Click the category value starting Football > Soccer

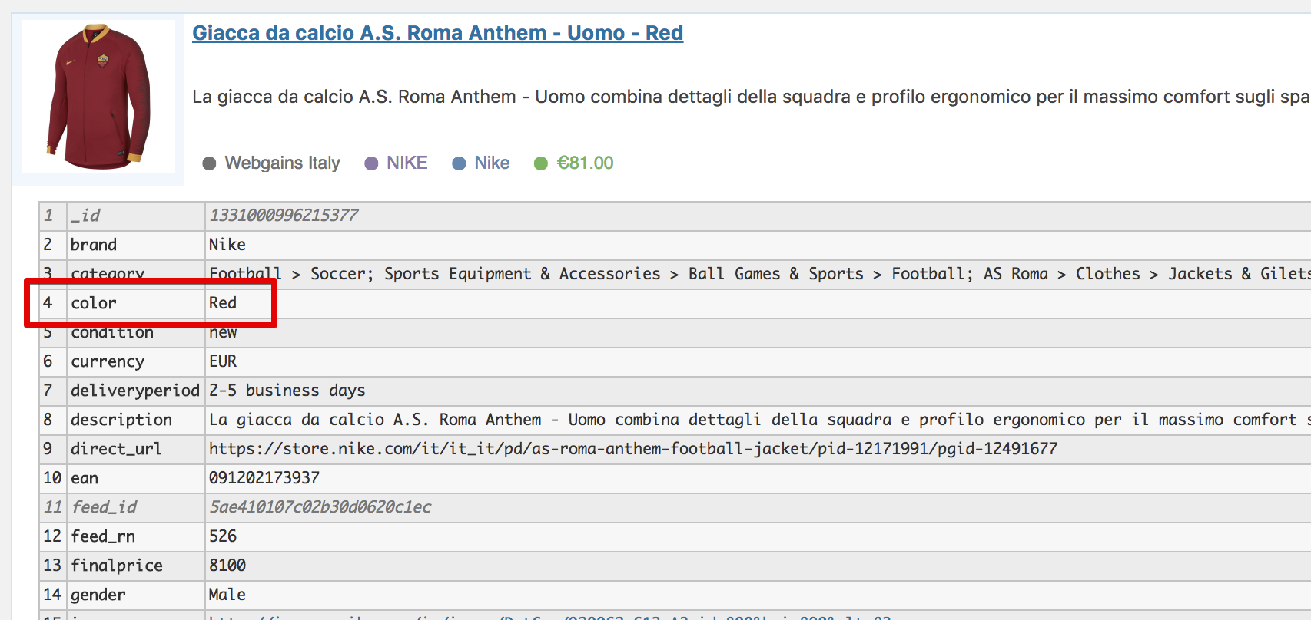click(x=759, y=274)
